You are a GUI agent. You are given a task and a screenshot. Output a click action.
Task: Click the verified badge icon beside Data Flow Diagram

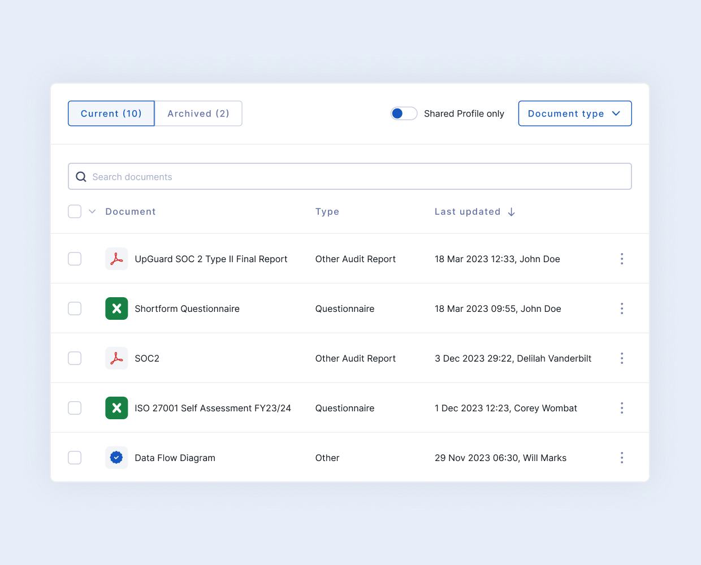pyautogui.click(x=116, y=458)
